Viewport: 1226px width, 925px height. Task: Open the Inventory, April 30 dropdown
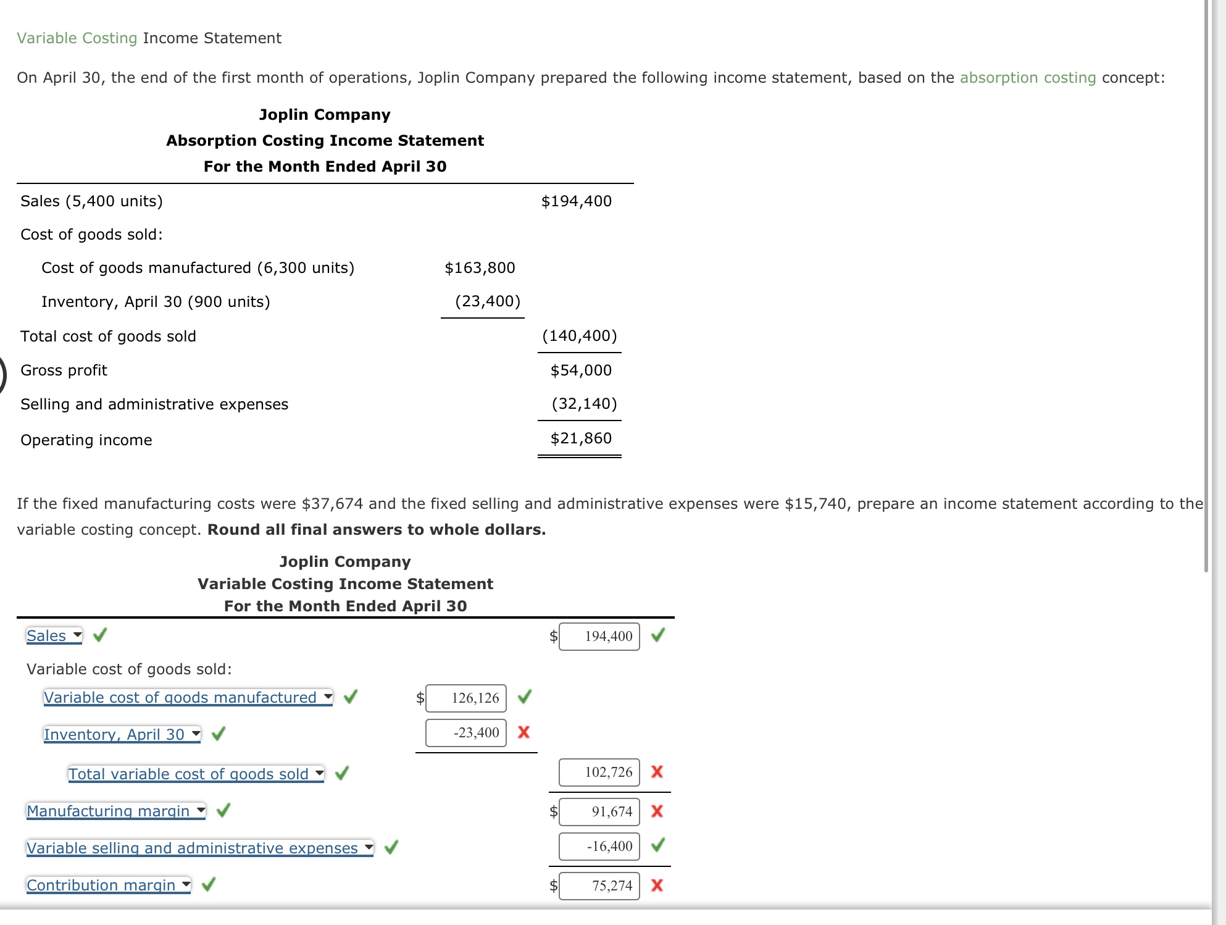[122, 734]
